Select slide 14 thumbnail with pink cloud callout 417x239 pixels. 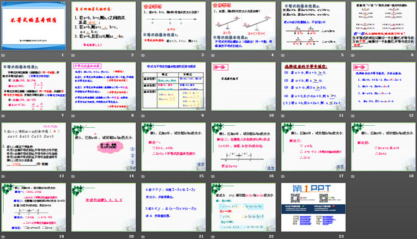(x=104, y=147)
